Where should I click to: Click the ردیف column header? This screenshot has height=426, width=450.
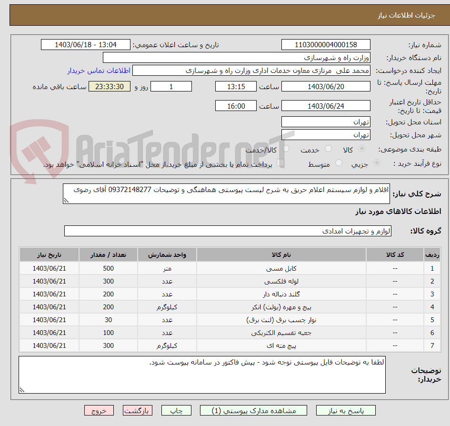point(432,255)
